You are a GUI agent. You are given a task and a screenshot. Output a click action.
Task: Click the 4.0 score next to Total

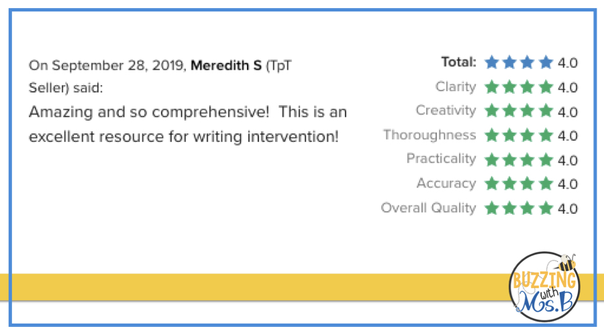coord(568,64)
